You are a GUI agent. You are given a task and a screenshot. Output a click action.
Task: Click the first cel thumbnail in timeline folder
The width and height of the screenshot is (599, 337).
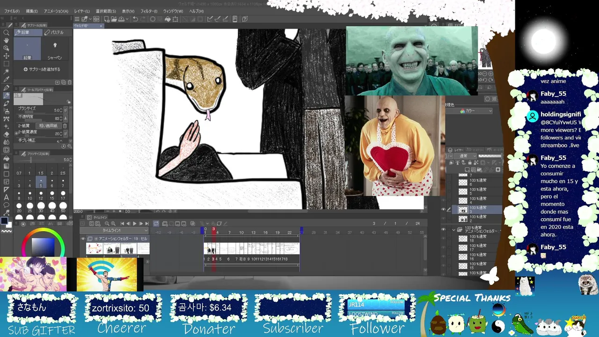(94, 249)
